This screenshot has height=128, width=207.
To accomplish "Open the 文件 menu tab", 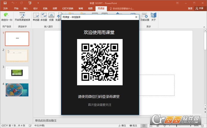I will point(5,9).
